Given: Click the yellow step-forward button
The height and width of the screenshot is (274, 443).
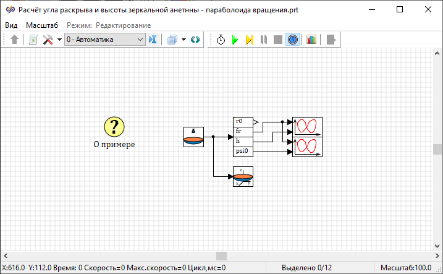Looking at the screenshot, I should click(x=249, y=40).
